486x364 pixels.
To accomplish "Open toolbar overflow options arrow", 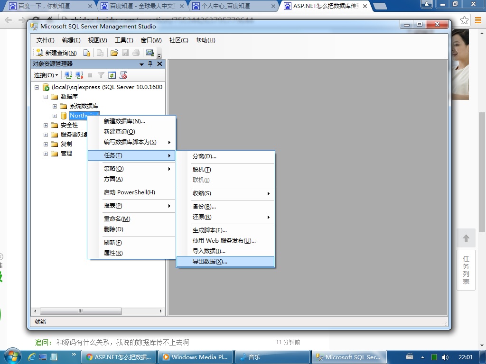I will (159, 55).
